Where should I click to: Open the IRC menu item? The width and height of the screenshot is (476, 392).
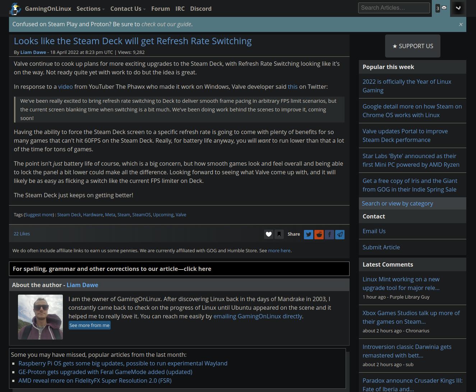pyautogui.click(x=180, y=9)
